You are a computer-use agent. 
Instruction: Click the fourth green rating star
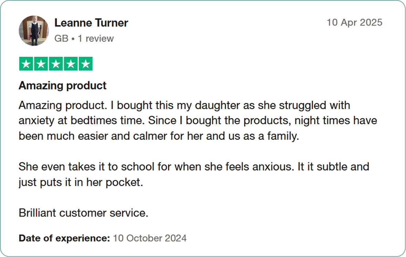click(71, 64)
